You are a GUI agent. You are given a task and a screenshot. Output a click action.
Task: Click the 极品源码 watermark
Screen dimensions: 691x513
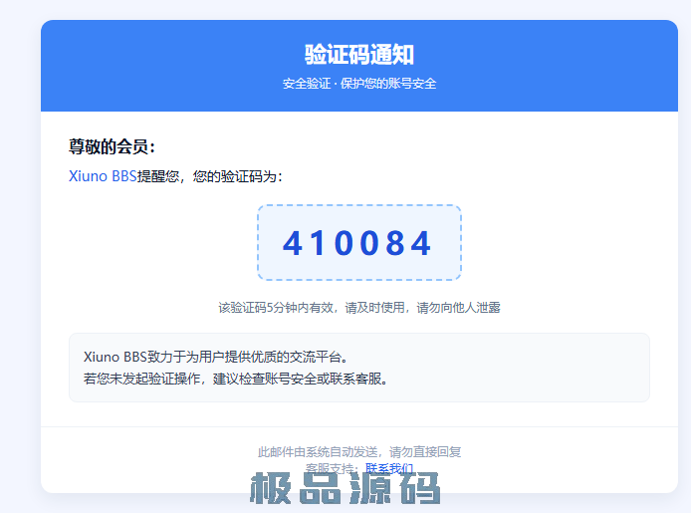(345, 490)
